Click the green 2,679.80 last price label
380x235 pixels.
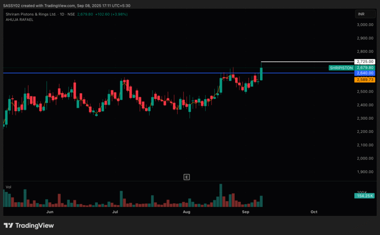point(365,68)
